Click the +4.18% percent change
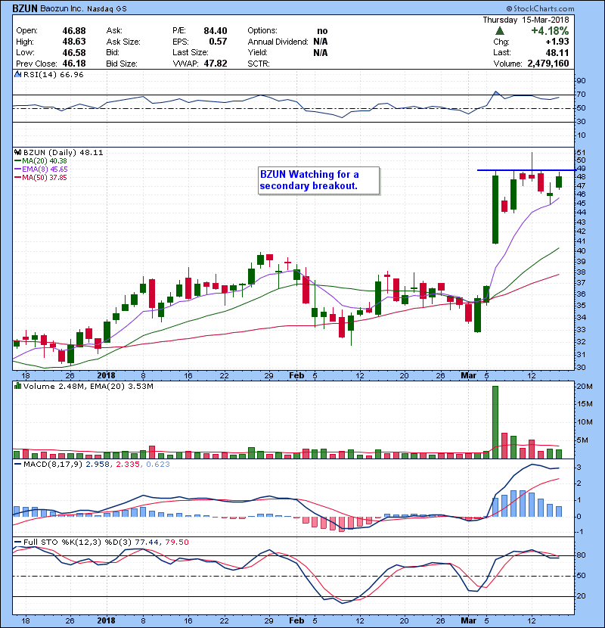 click(x=550, y=31)
